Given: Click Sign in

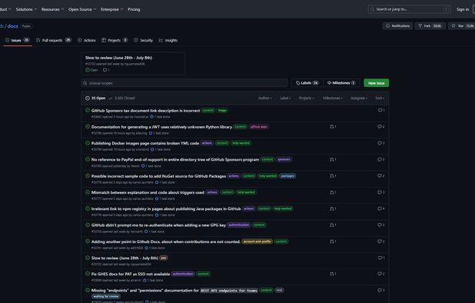Looking at the screenshot, I should coord(462,9).
